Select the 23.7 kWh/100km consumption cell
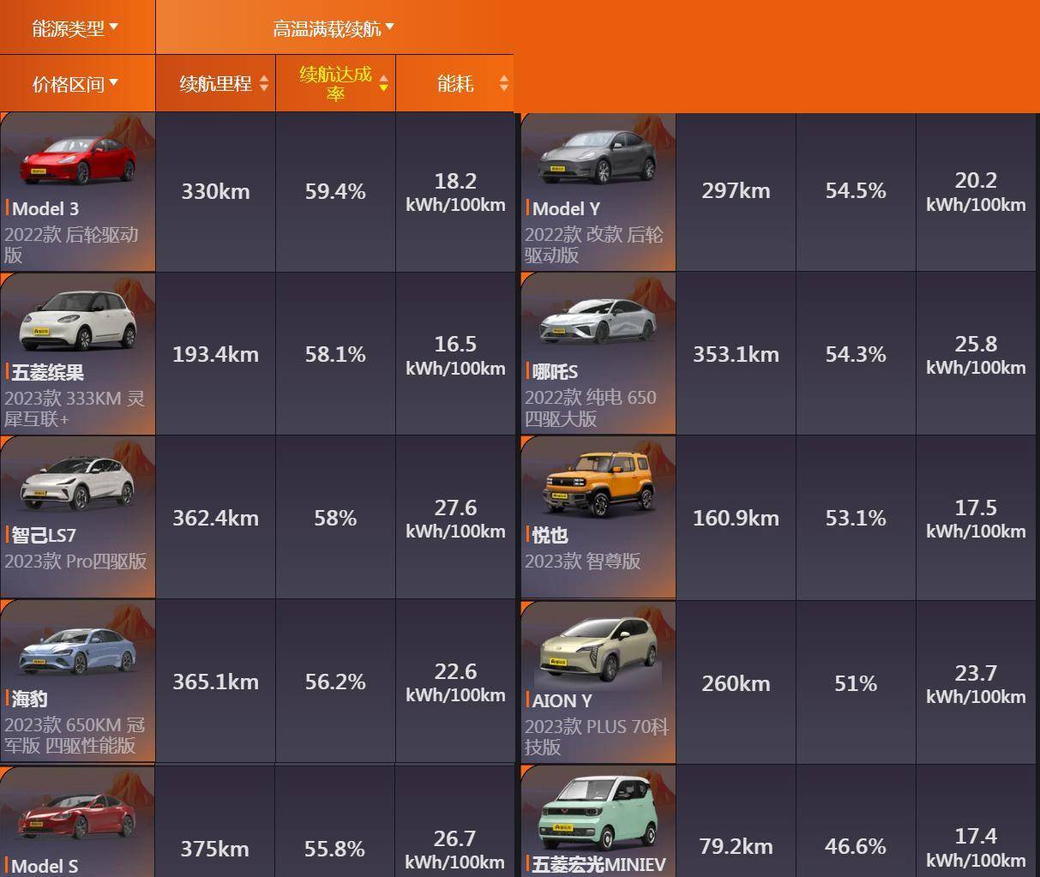This screenshot has width=1040, height=877. tap(977, 682)
